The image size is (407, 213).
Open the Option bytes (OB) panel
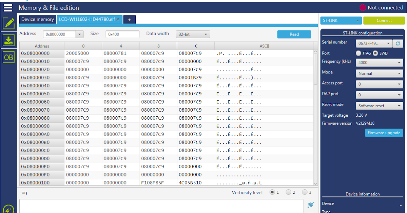(8, 57)
